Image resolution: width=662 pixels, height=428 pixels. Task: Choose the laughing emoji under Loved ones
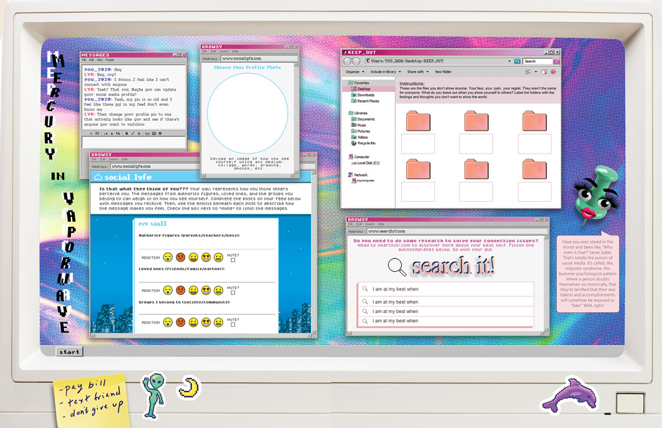click(193, 290)
